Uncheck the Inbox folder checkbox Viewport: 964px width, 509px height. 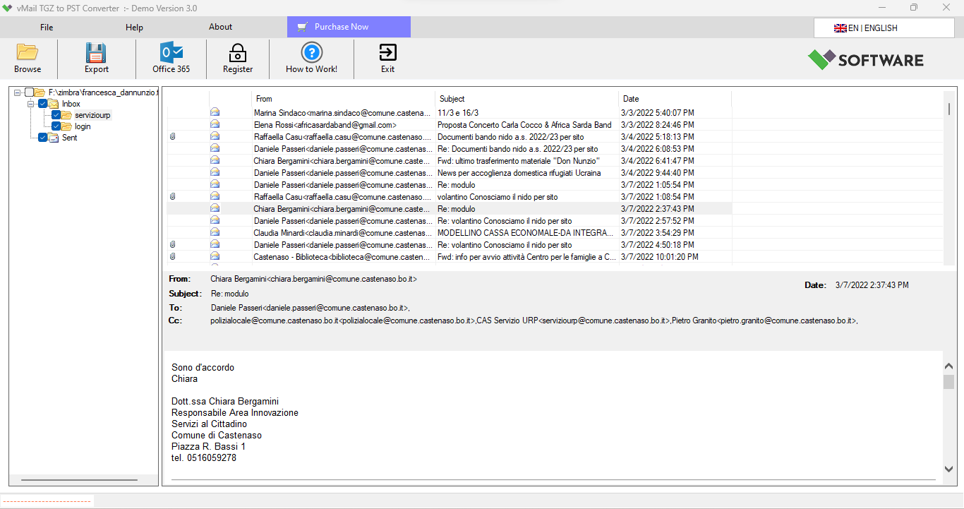point(43,104)
